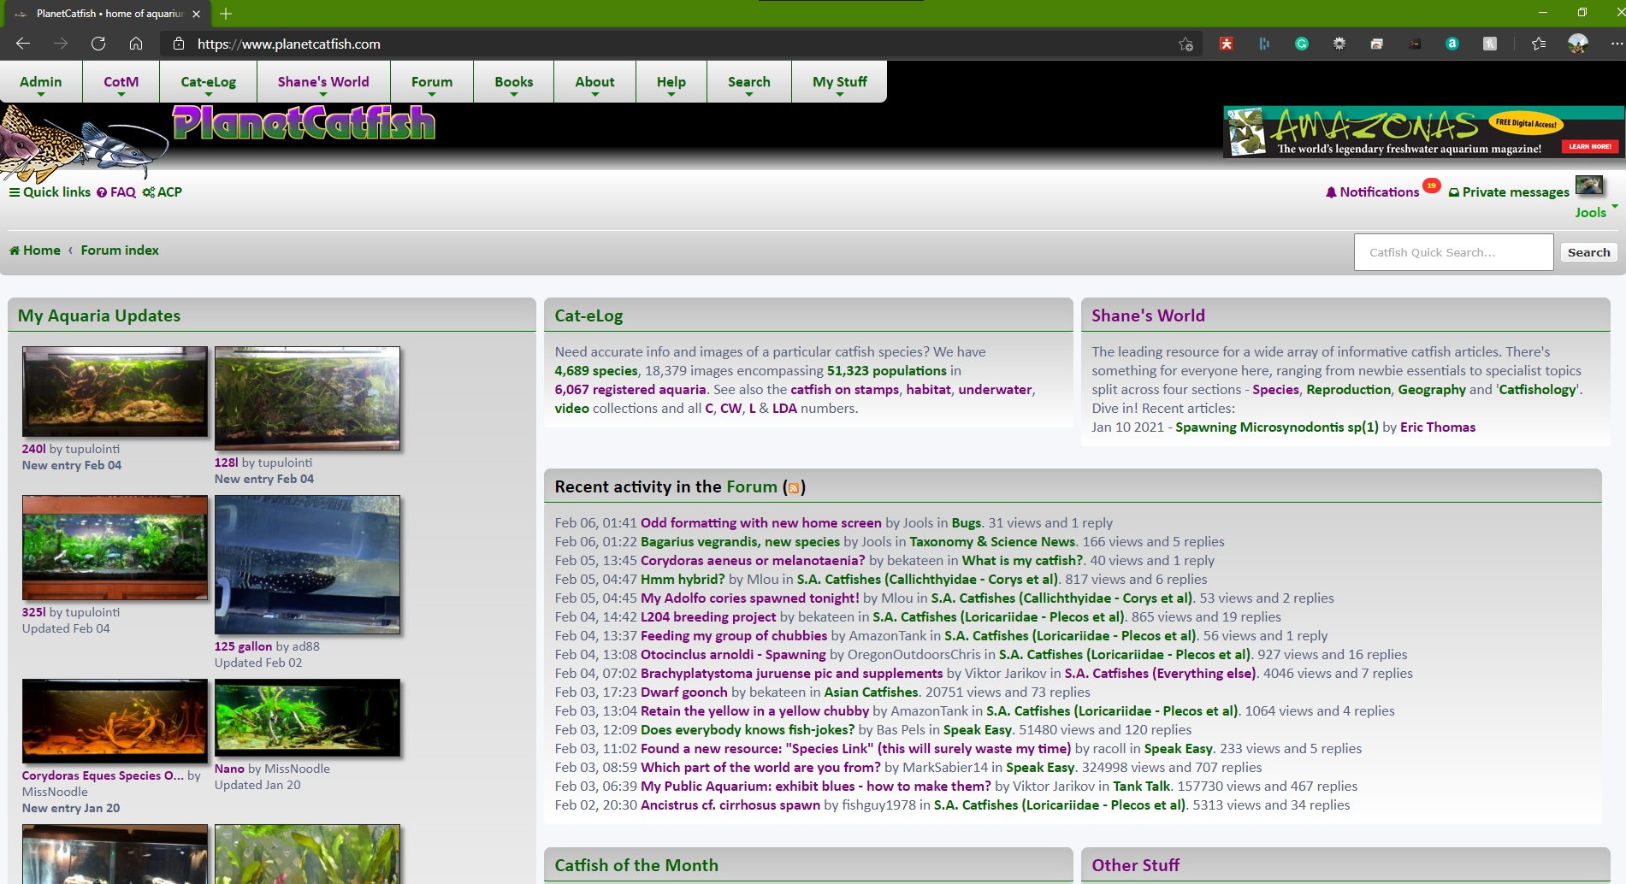1626x884 pixels.
Task: Open the Forum RSS feed icon
Action: point(794,488)
